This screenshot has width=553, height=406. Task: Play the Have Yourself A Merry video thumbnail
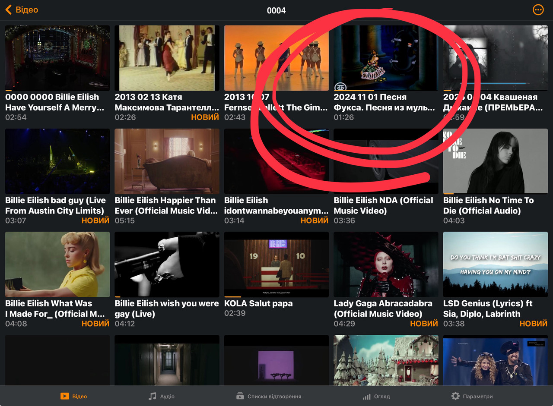click(57, 58)
